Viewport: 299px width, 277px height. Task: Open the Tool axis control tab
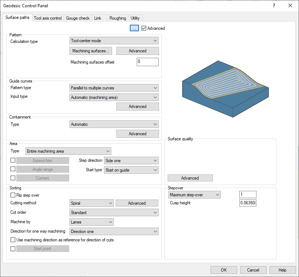[x=48, y=18]
